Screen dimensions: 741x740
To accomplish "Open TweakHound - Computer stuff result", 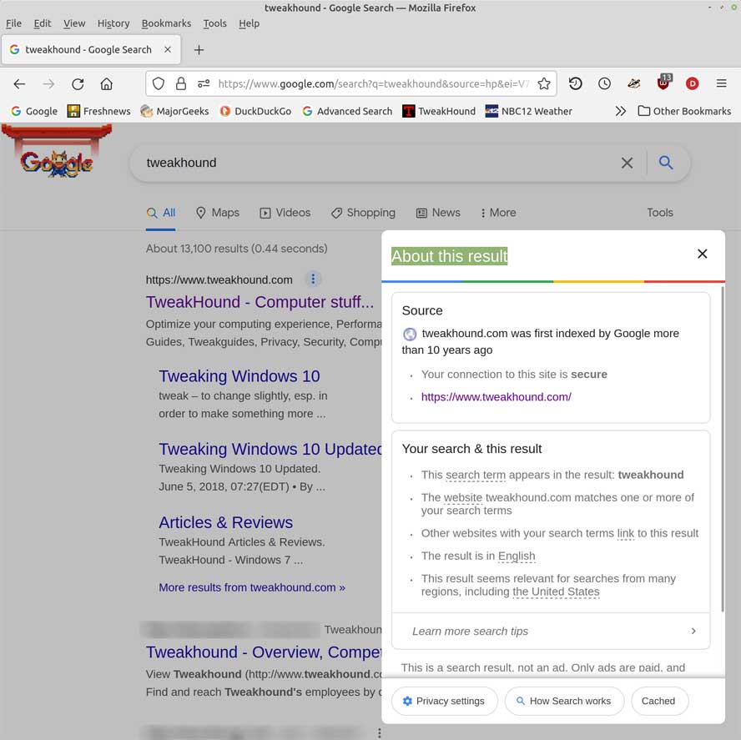I will pos(260,302).
